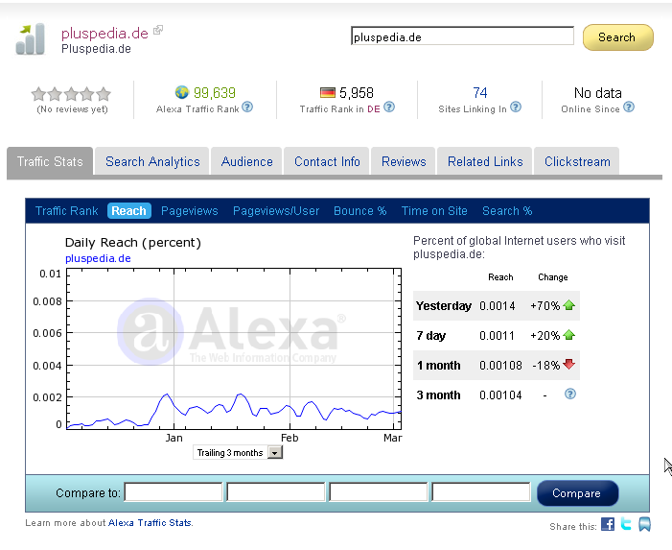
Task: Share this page on Twitter
Action: 626,524
